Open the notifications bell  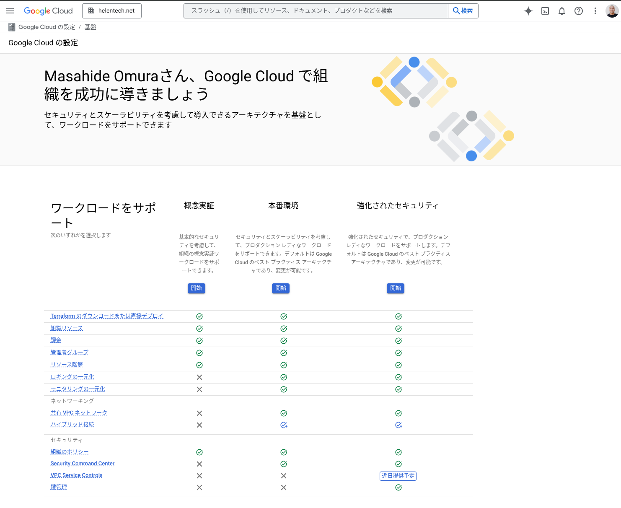click(562, 11)
